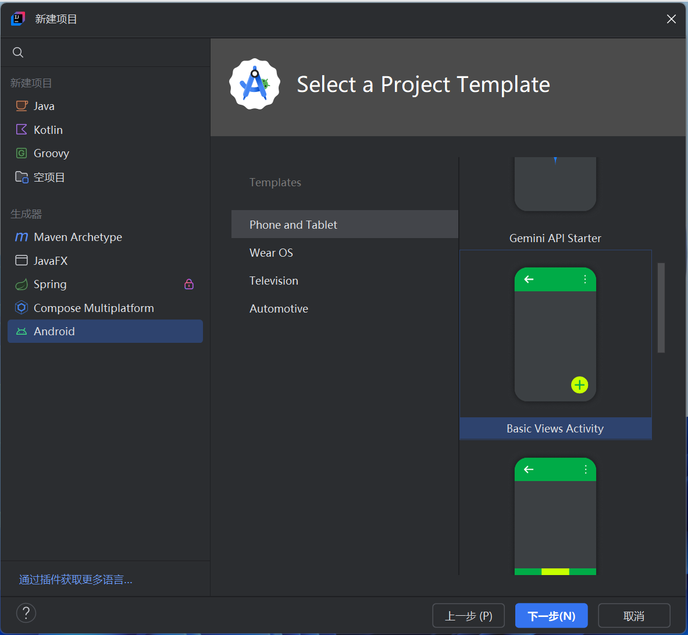Select the Android generator
Image resolution: width=688 pixels, height=635 pixels.
click(x=105, y=332)
